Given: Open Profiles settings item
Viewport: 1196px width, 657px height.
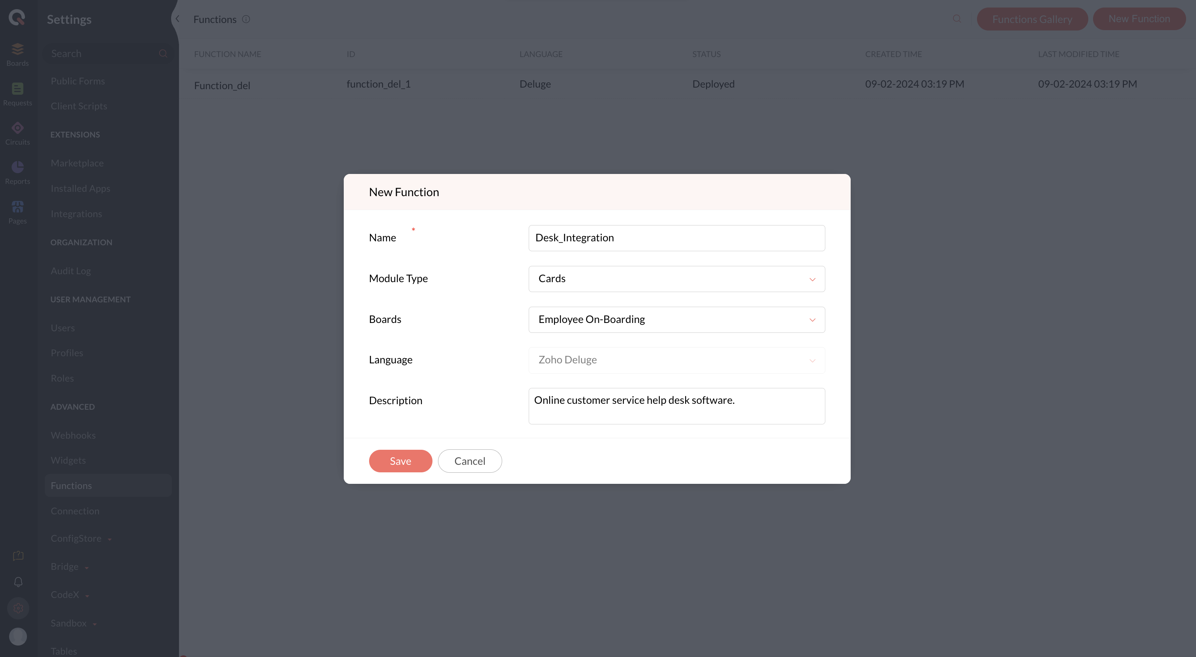Looking at the screenshot, I should [x=67, y=353].
